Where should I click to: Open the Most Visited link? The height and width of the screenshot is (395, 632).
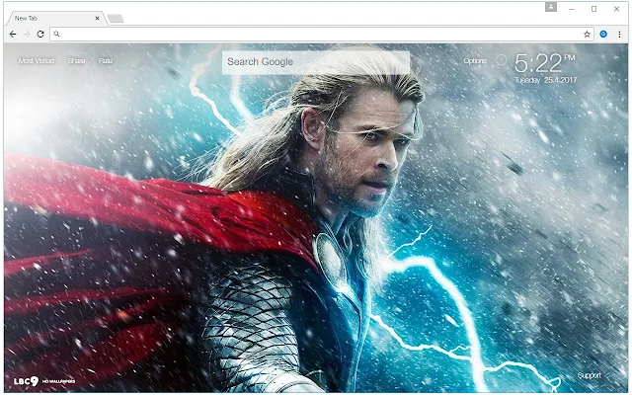[x=37, y=61]
